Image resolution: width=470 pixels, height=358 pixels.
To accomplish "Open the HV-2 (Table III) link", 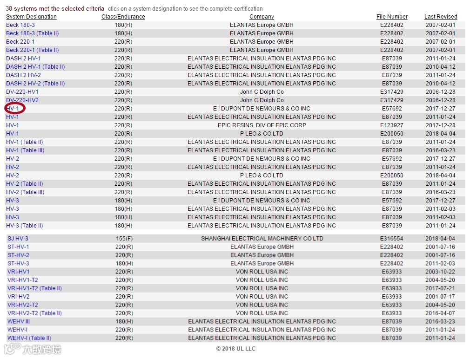I will coord(25,192).
